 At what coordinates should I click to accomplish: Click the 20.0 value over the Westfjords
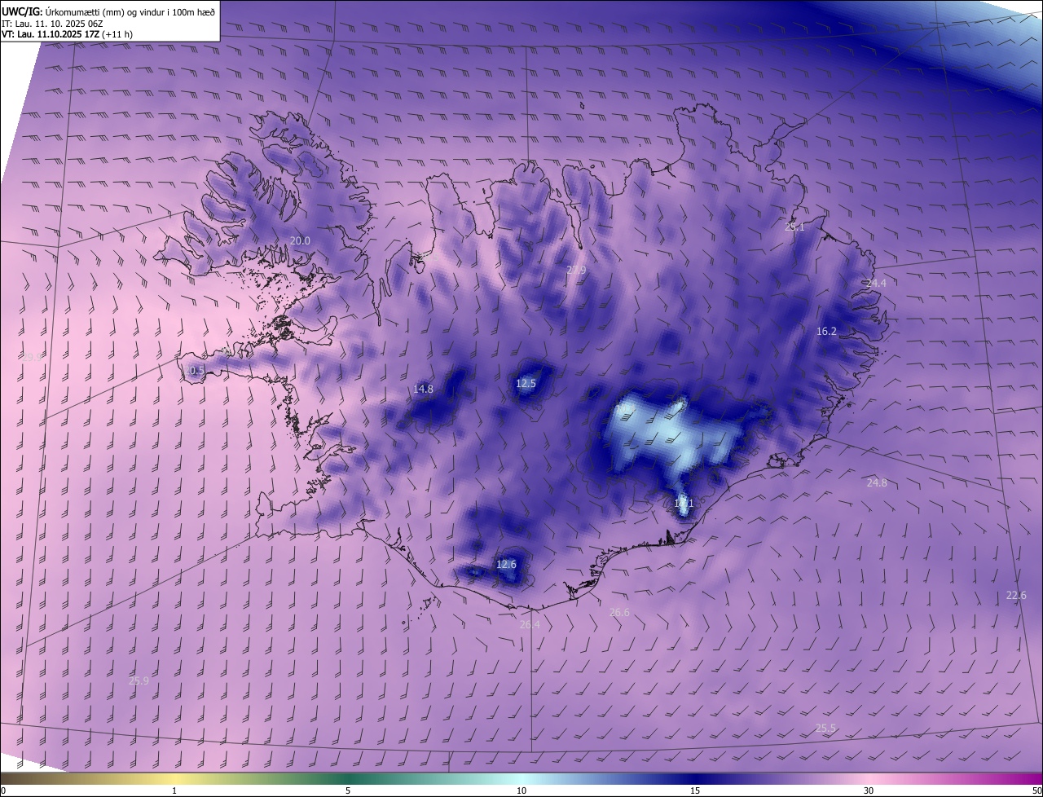point(301,240)
